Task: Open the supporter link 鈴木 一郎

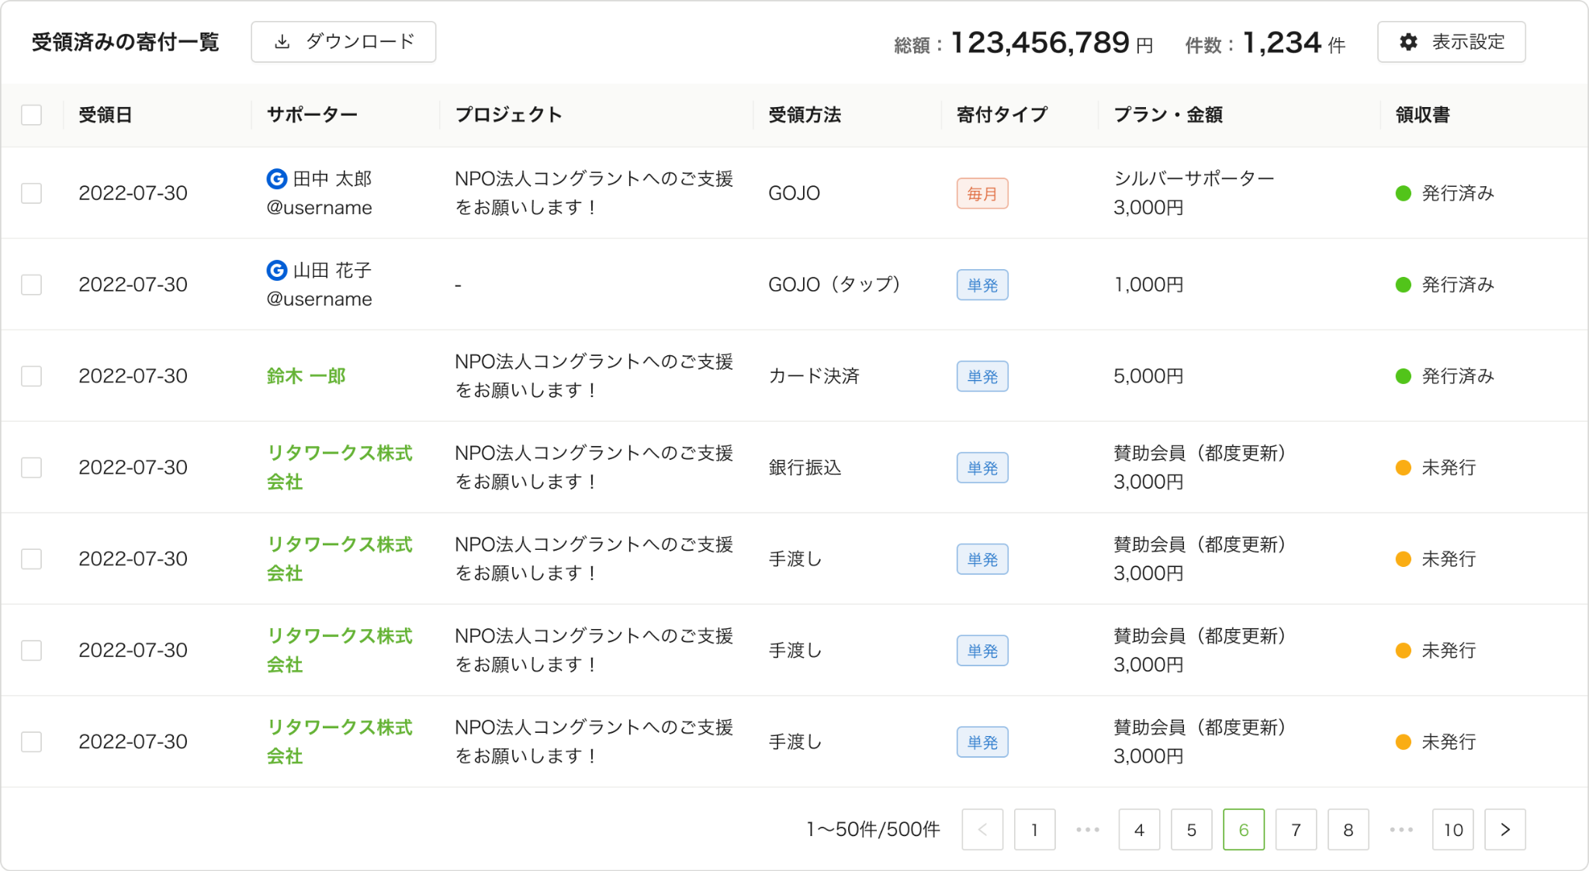Action: (x=306, y=376)
